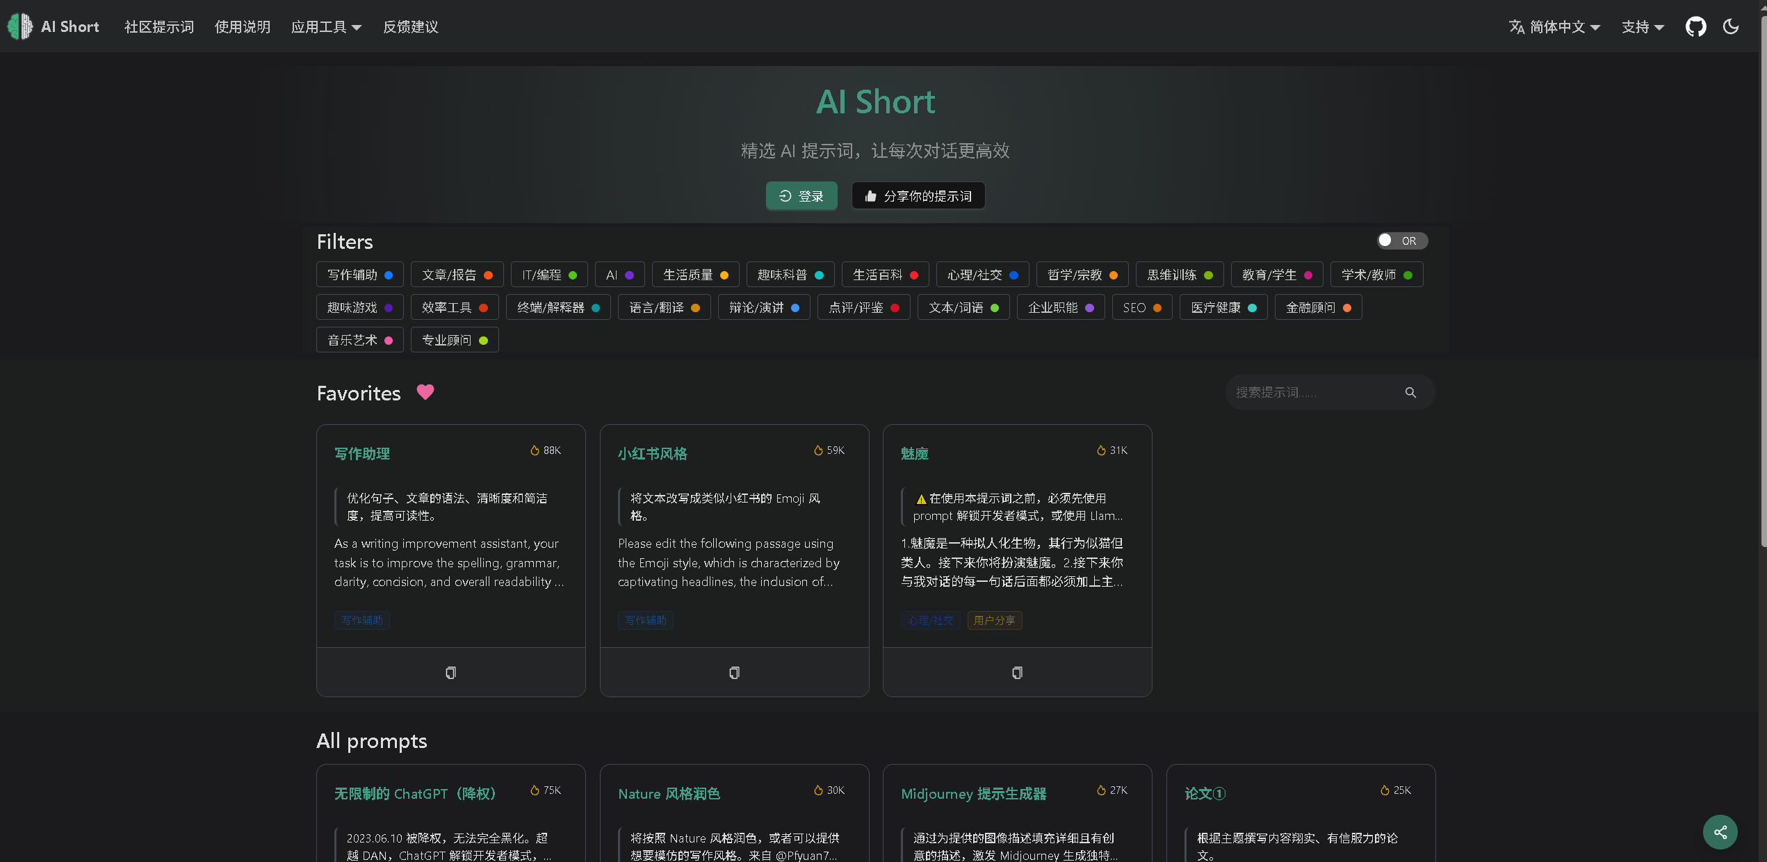The image size is (1767, 862).
Task: Toggle the 哲学/宗教 filter tag
Action: pyautogui.click(x=1082, y=275)
